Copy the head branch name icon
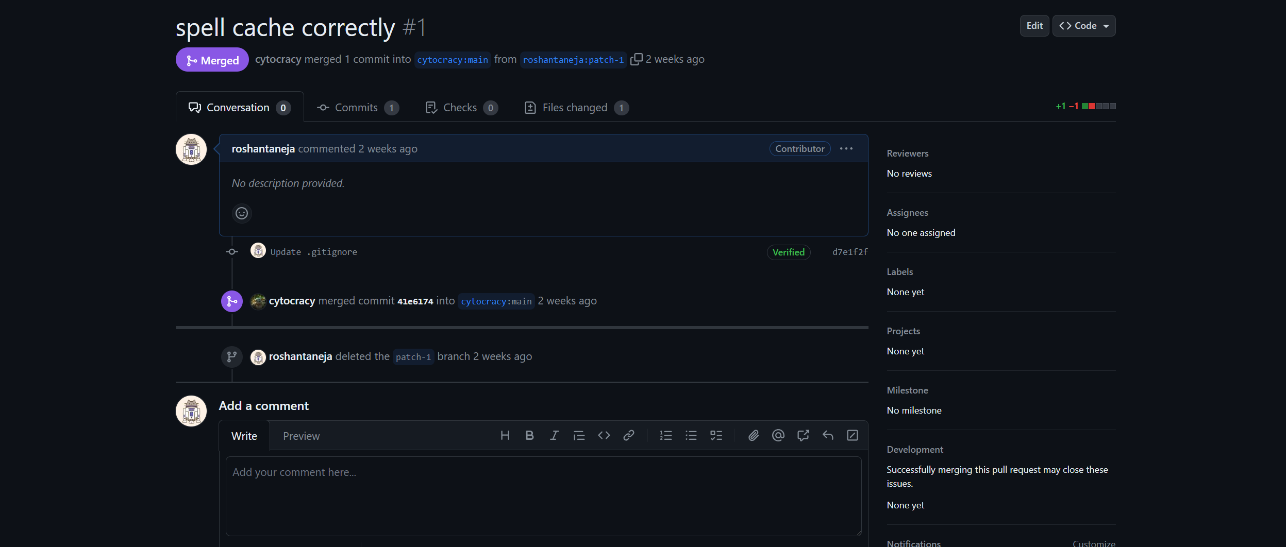 [x=637, y=59]
